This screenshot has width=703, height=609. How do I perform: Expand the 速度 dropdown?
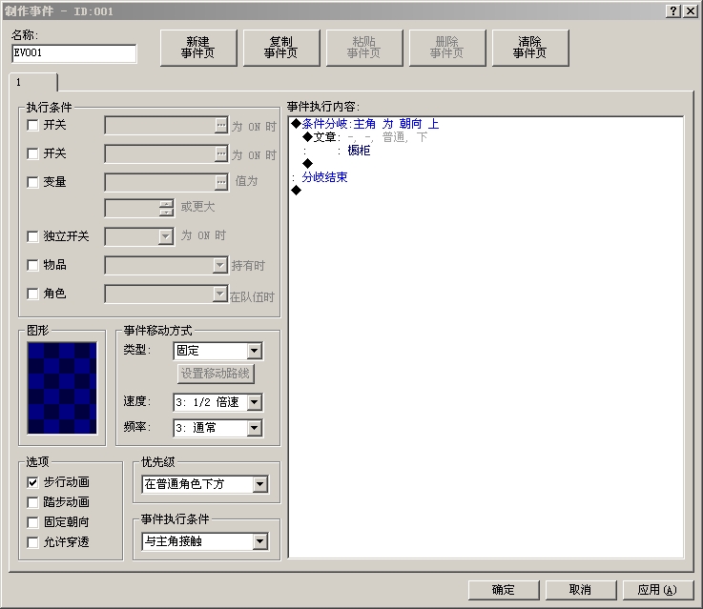pos(255,402)
